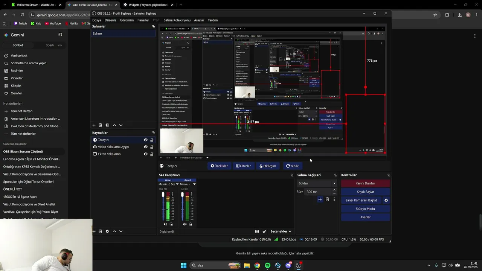The image size is (482, 271).
Task: Unlock the Ekran Yakalama source
Action: tap(152, 154)
